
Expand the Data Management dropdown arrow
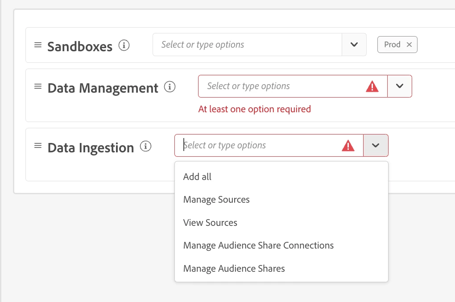coord(400,86)
